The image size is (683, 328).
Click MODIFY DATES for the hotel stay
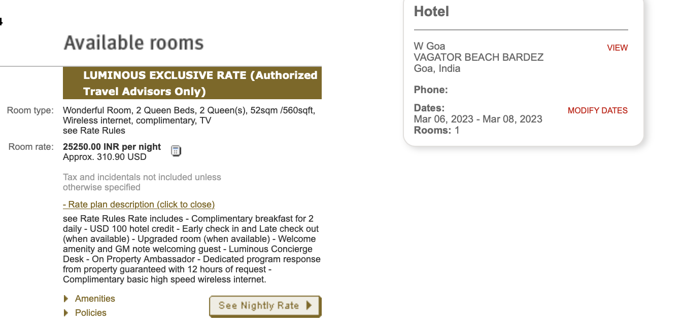point(598,110)
